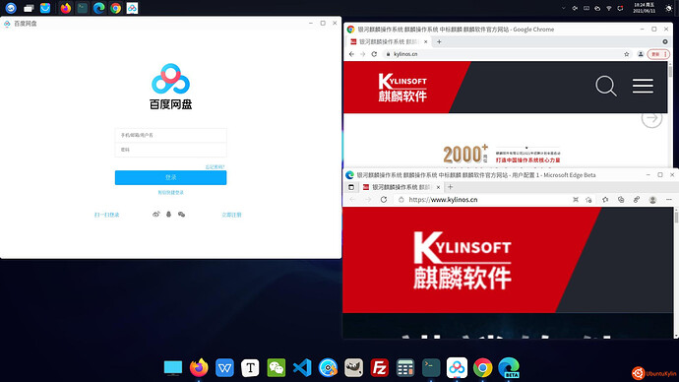Reload the page in Chrome
Viewport: 679px width, 382px height.
tap(374, 54)
